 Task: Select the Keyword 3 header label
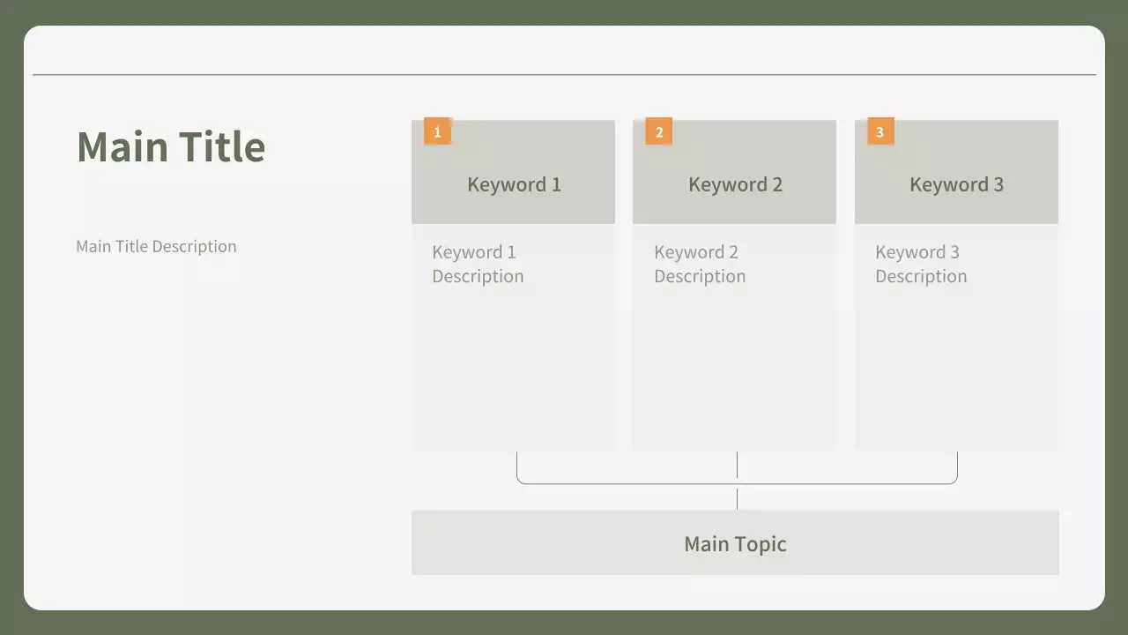(956, 185)
